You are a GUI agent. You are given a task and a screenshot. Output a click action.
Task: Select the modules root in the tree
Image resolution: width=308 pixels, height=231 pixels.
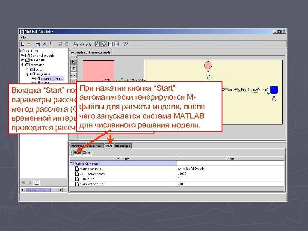pos(30,51)
